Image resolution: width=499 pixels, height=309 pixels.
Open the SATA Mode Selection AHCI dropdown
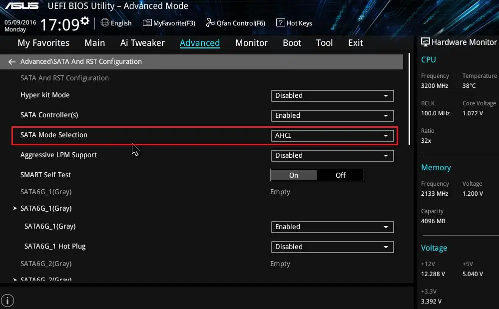pyautogui.click(x=332, y=136)
